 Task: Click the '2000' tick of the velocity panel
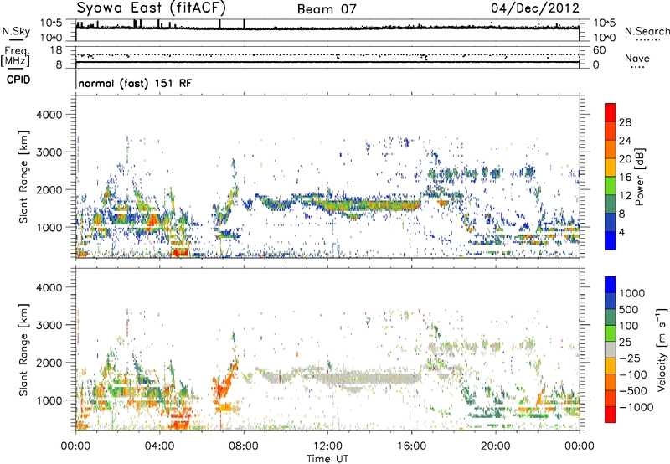point(49,363)
